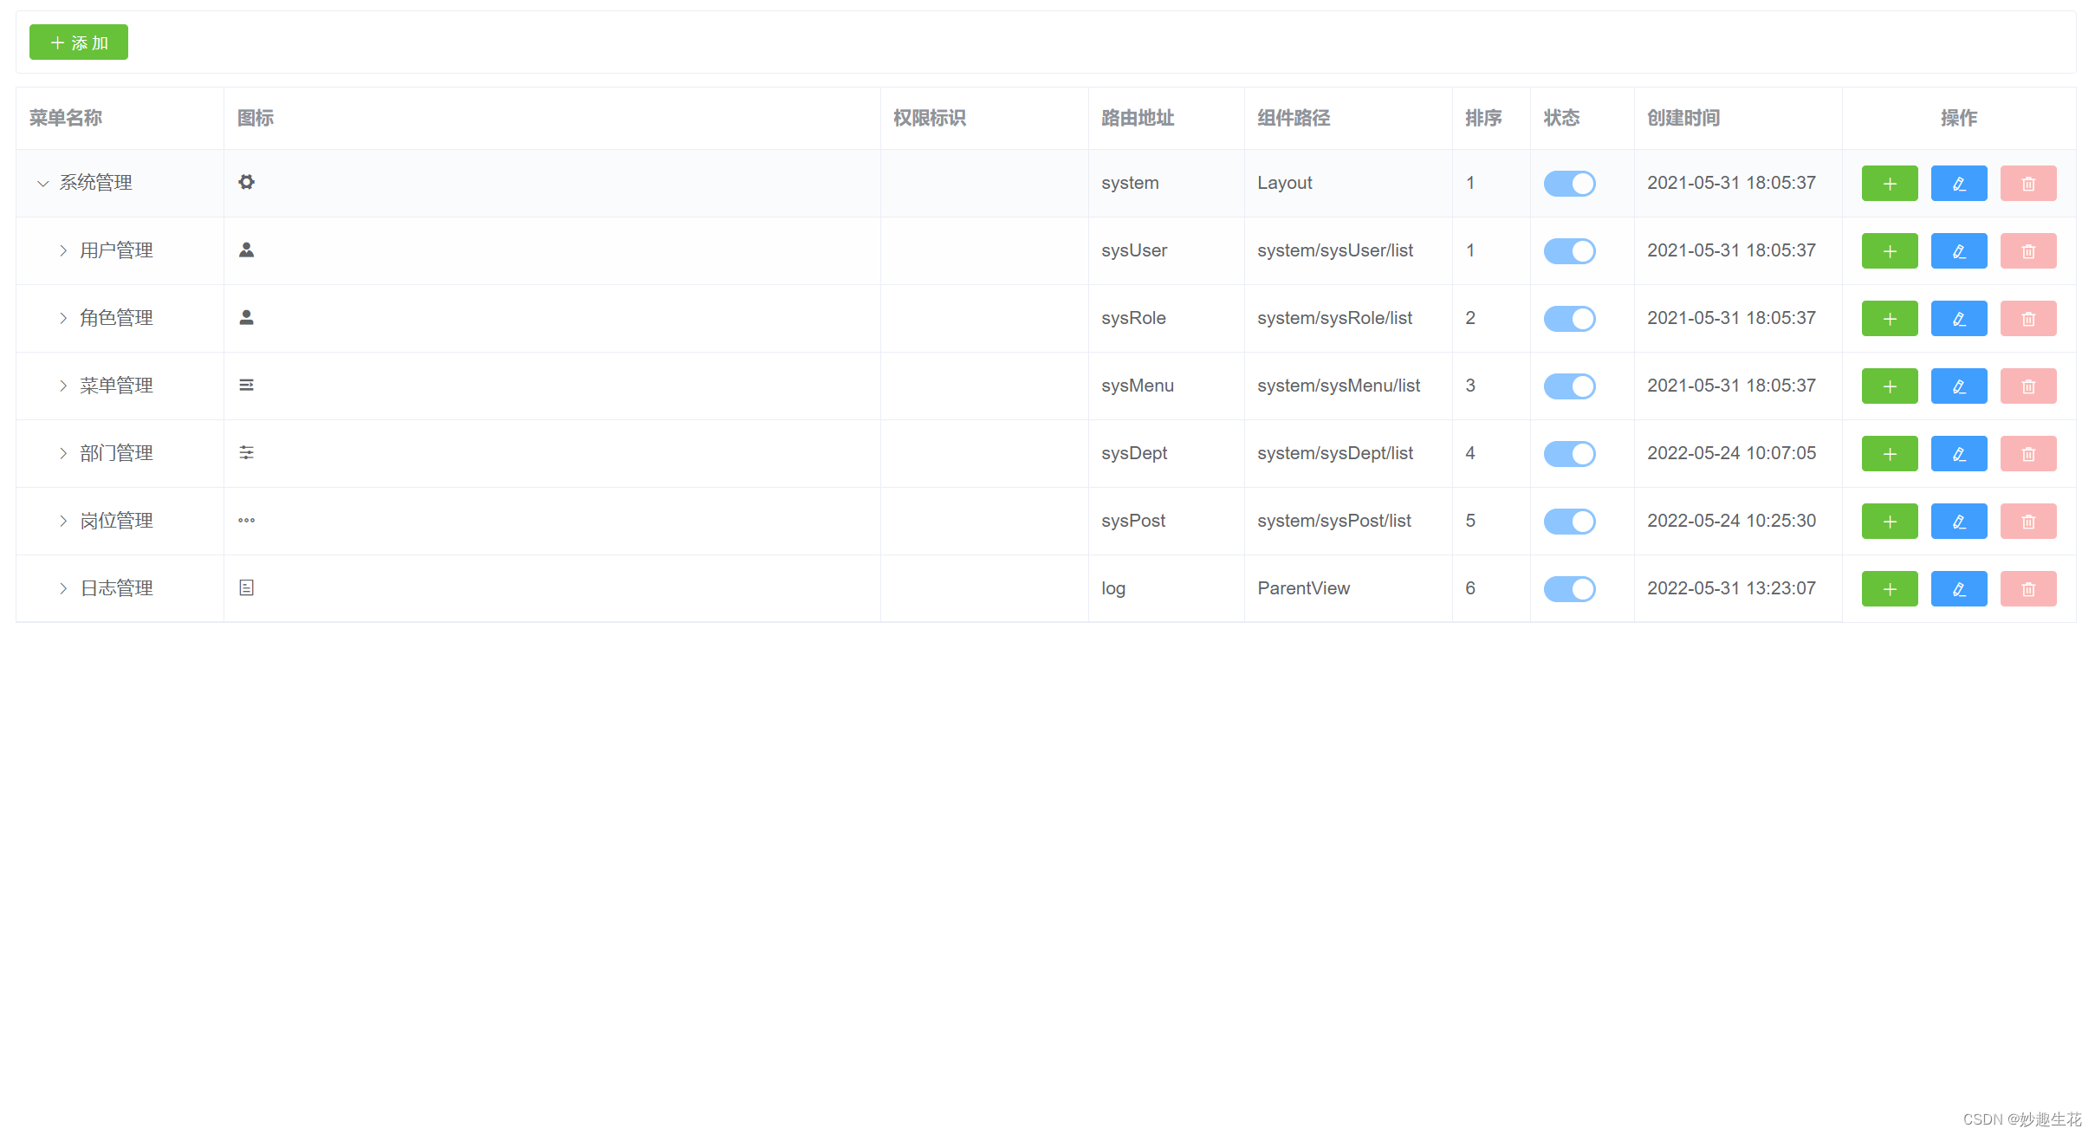The width and height of the screenshot is (2095, 1135).
Task: Click the three-dots icon in 岗位管理 row
Action: tap(247, 520)
